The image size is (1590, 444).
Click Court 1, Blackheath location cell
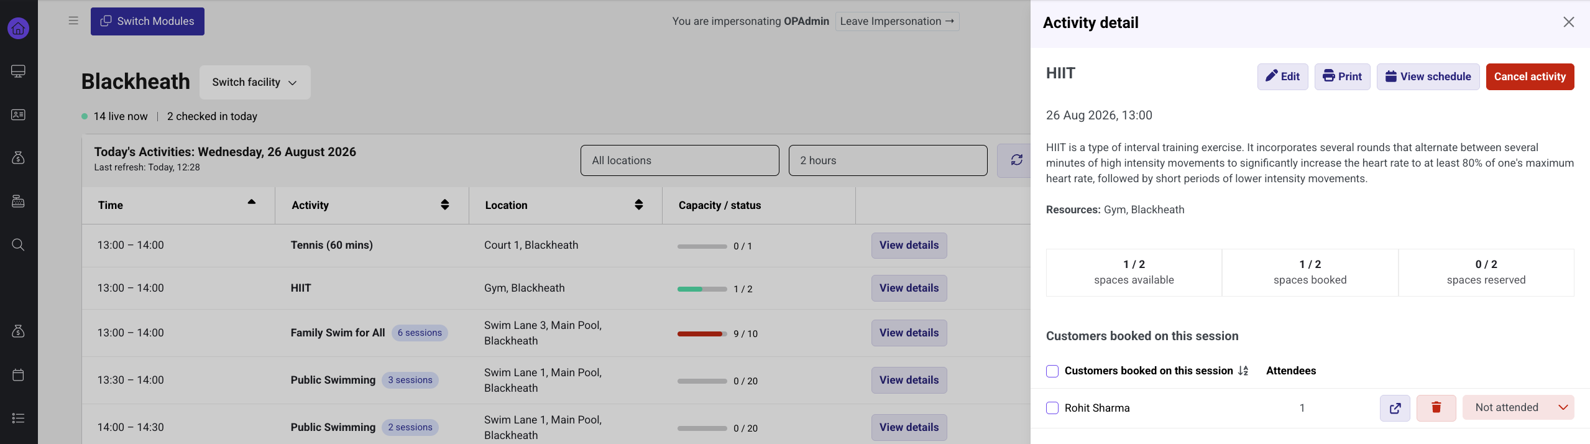click(531, 245)
